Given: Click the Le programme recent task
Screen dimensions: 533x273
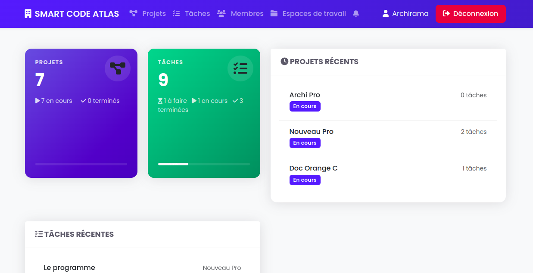Looking at the screenshot, I should 69,268.
